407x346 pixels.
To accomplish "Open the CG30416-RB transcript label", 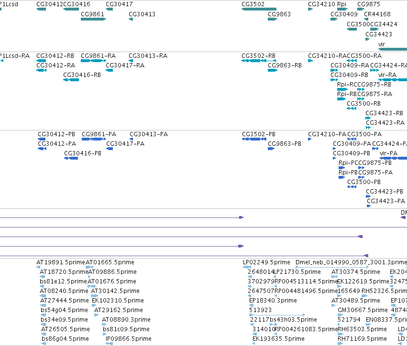I will coord(82,75).
